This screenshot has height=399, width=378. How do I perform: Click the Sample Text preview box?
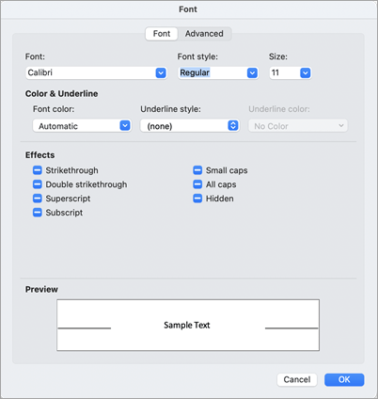(x=188, y=325)
